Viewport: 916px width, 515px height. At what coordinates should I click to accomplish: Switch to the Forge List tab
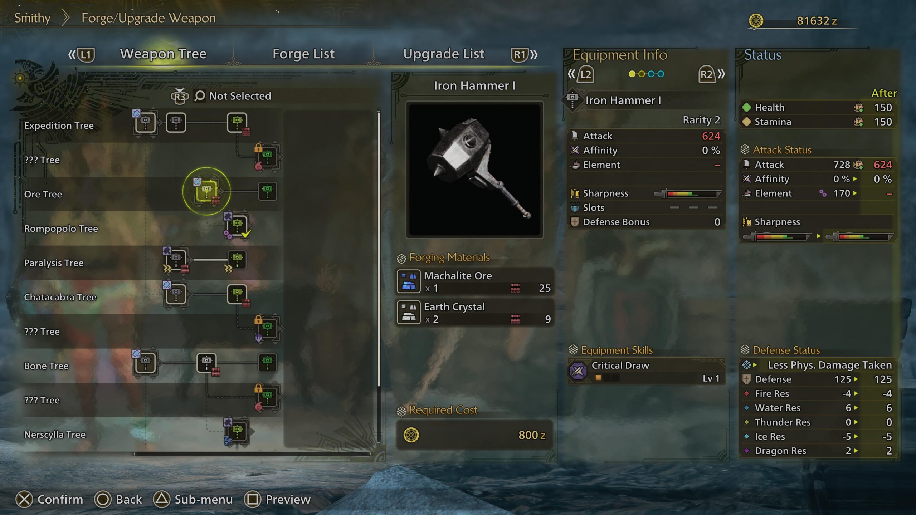(x=303, y=54)
